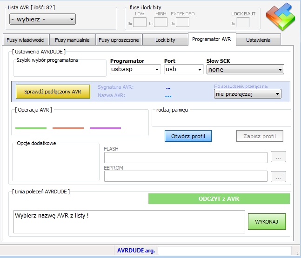The width and height of the screenshot is (301, 258).
Task: Click the Zapisz profil button
Action: coord(260,136)
